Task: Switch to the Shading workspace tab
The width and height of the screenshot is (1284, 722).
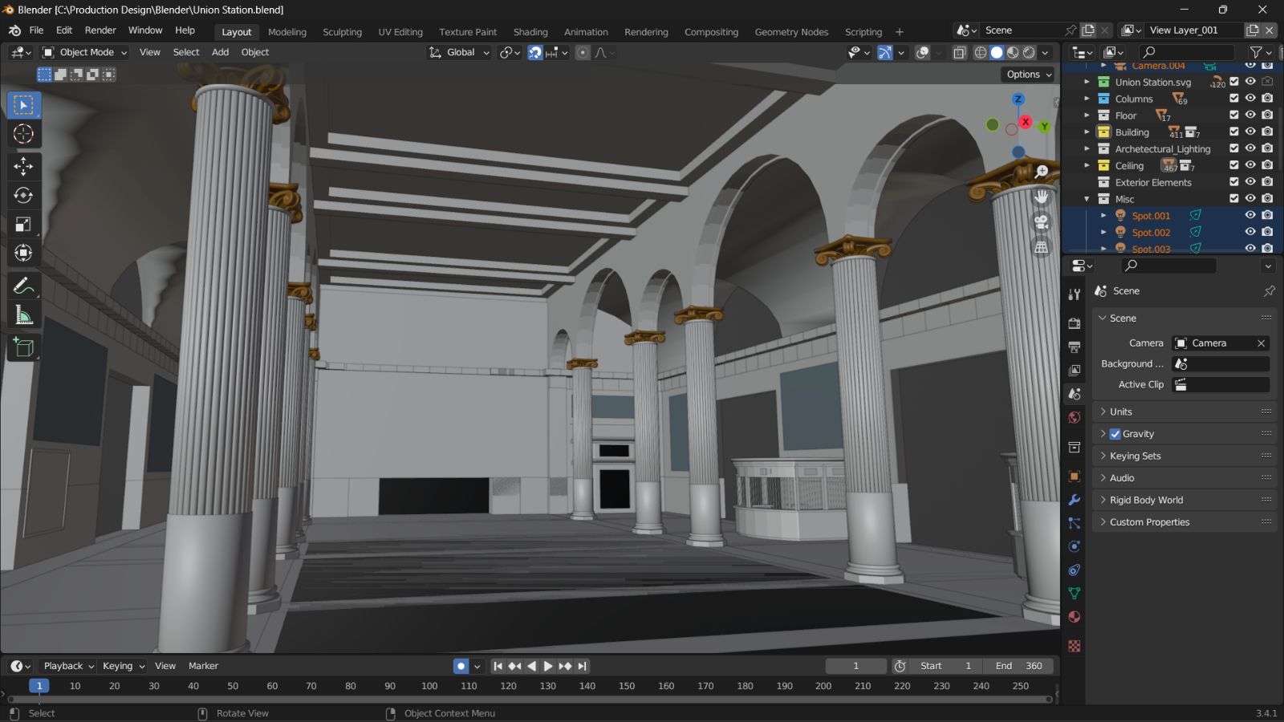Action: [530, 32]
